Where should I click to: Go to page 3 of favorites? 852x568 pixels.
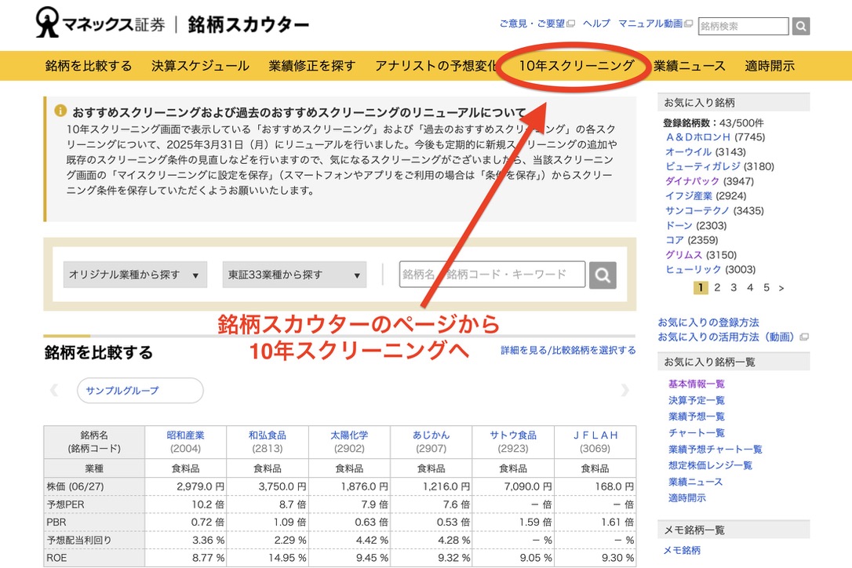pyautogui.click(x=734, y=288)
